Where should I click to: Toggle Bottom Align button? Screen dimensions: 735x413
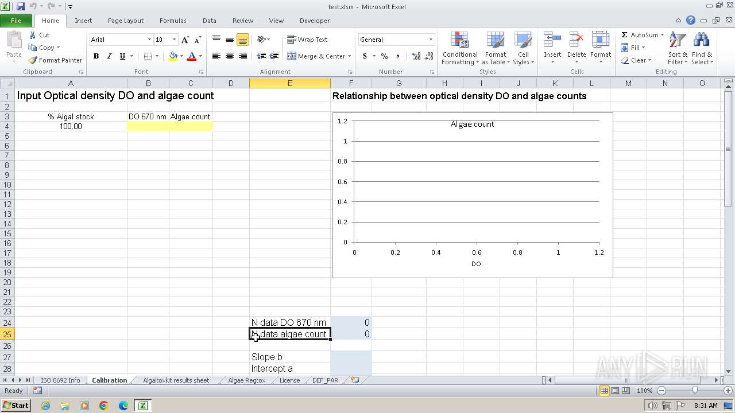pos(243,40)
